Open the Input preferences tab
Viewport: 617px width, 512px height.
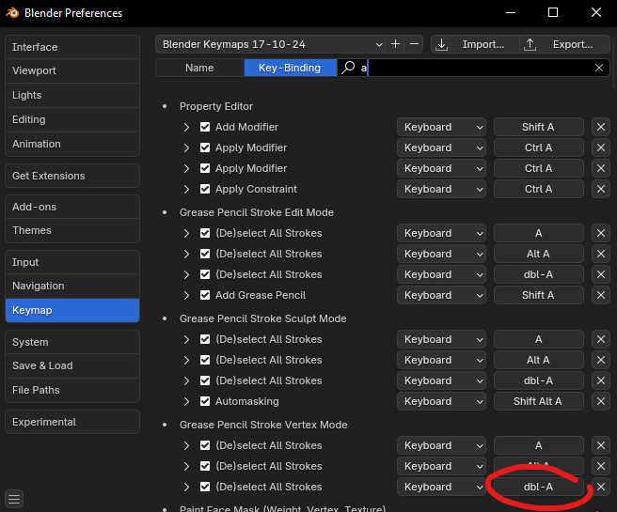(72, 262)
